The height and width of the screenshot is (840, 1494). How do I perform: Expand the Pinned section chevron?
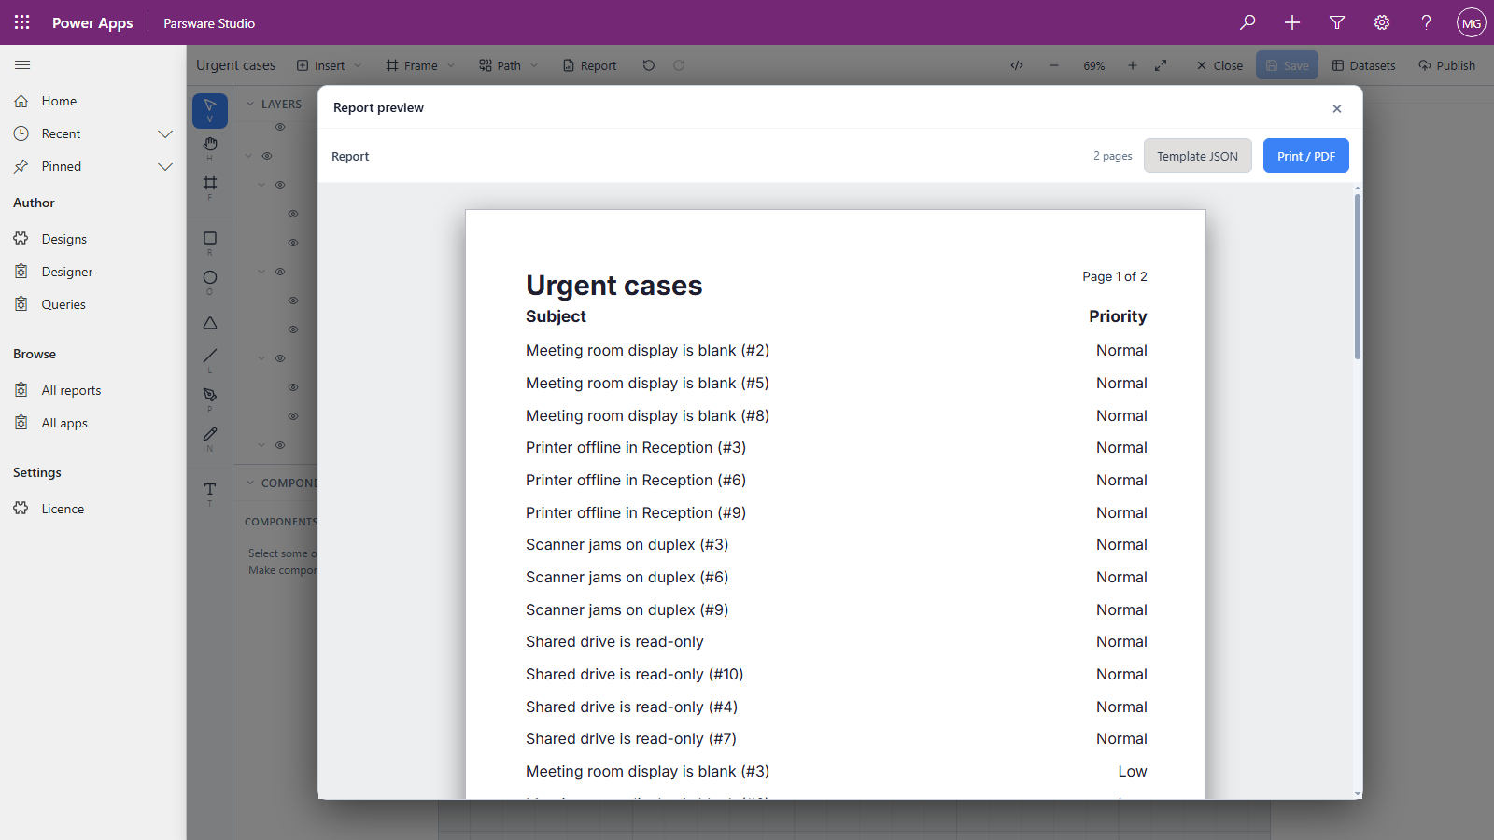pos(165,167)
